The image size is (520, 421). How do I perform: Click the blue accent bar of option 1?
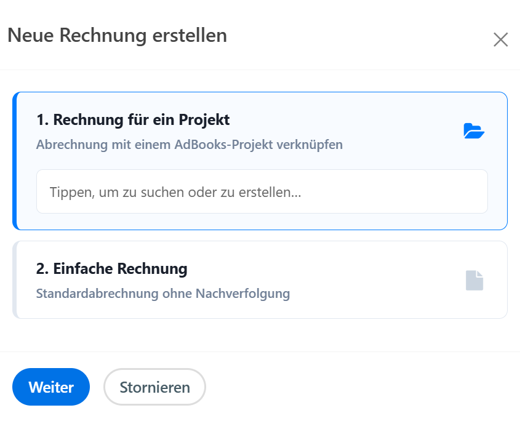tap(15, 161)
